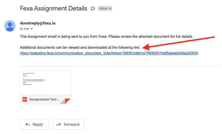Image resolution: width=222 pixels, height=134 pixels.
Task: Click the red PDF icon on attachment
Action: [x=25, y=99]
